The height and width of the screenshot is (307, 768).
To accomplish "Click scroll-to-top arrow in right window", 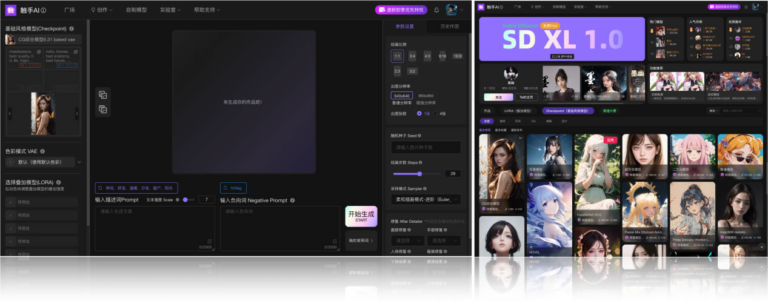I will coord(761,246).
